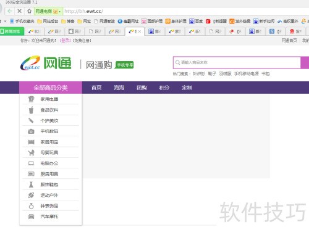Open the 团购 navigation tab
Image resolution: width=309 pixels, height=235 pixels.
tap(142, 88)
